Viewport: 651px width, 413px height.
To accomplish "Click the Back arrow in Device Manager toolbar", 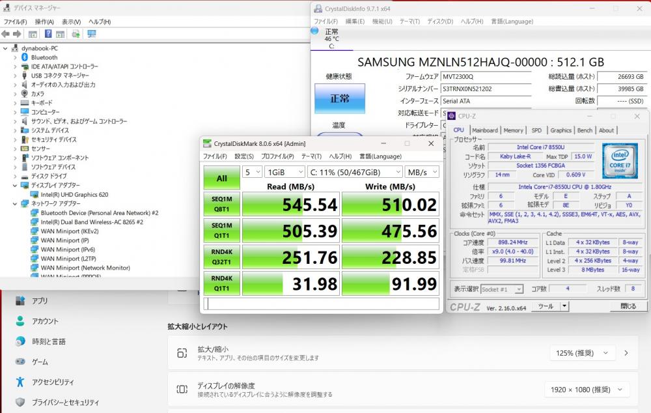I will [x=6, y=34].
